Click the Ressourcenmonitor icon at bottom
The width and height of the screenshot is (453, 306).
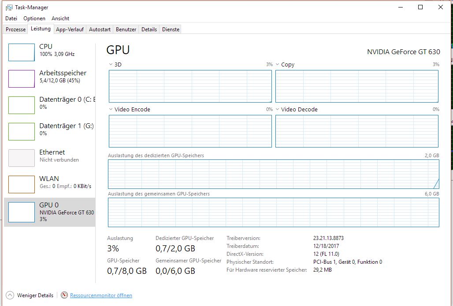click(x=64, y=295)
